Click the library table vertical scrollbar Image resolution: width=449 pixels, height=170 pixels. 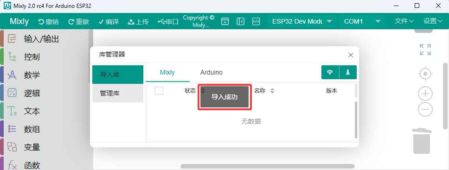[356, 120]
